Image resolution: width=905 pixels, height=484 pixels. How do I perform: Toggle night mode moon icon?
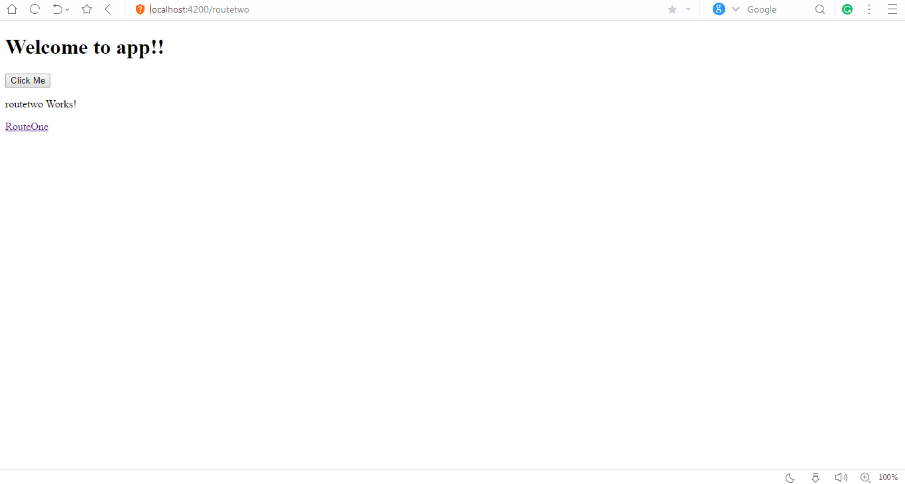pos(790,477)
